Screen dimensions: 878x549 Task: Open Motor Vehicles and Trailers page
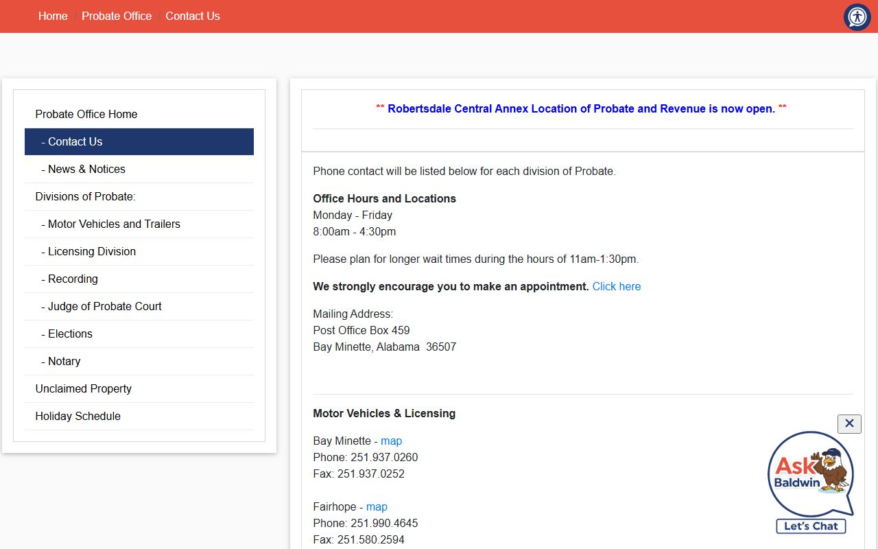coord(139,224)
